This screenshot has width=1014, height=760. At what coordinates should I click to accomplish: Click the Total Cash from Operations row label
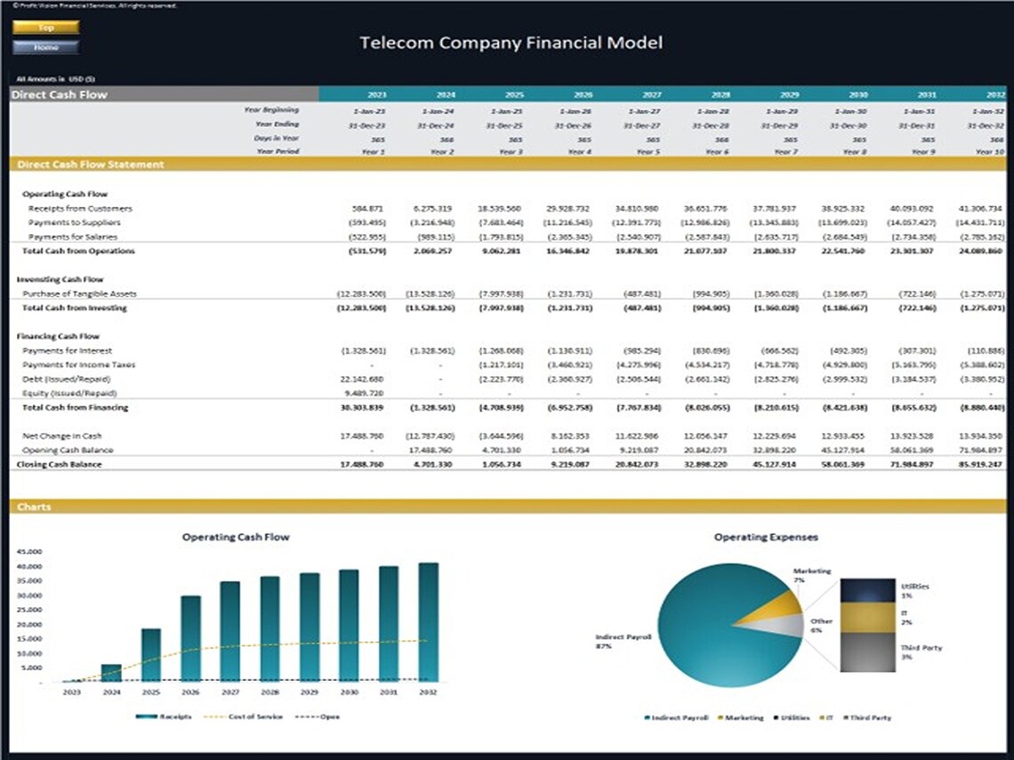[79, 251]
